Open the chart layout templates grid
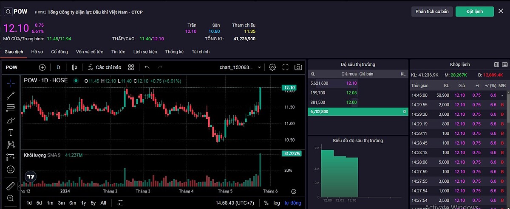The height and width of the screenshot is (209, 510). click(131, 67)
